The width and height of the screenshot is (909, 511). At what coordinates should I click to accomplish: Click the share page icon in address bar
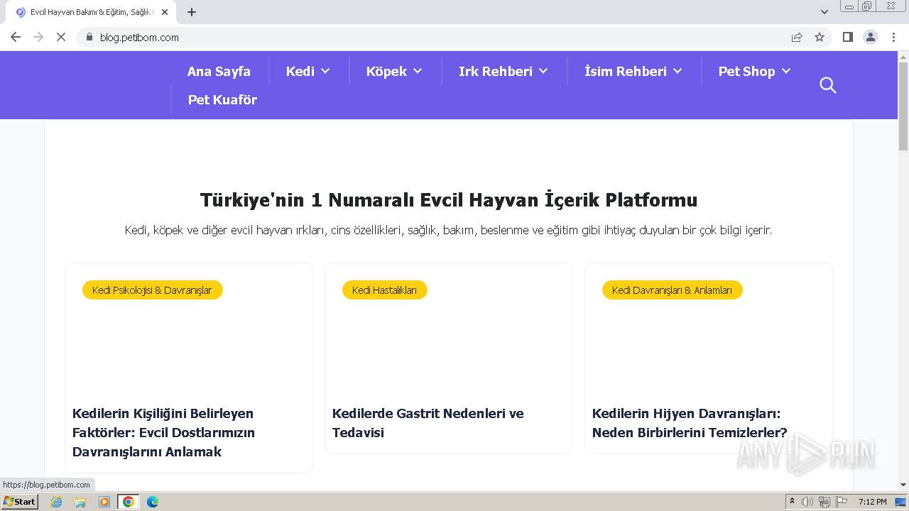point(797,37)
